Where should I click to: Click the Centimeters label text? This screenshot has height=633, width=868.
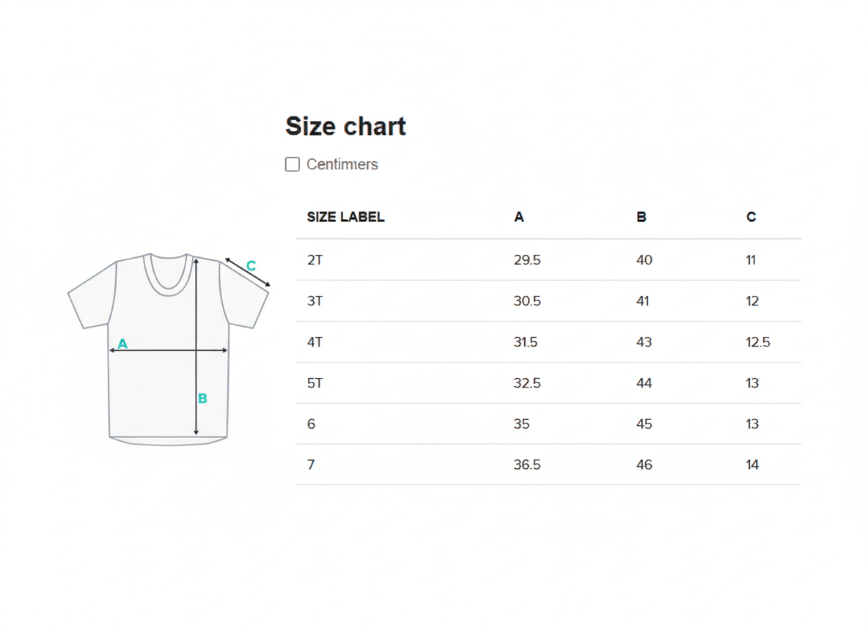coord(342,164)
